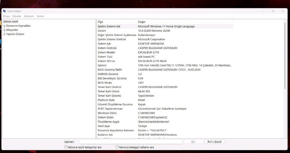Select the İşlemci row label

click(x=102, y=65)
